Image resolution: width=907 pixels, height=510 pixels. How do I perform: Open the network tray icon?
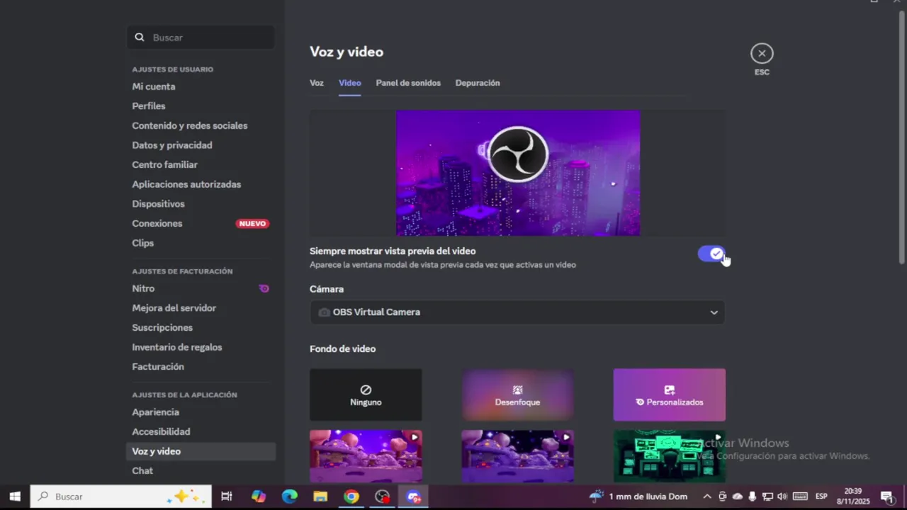pos(767,497)
